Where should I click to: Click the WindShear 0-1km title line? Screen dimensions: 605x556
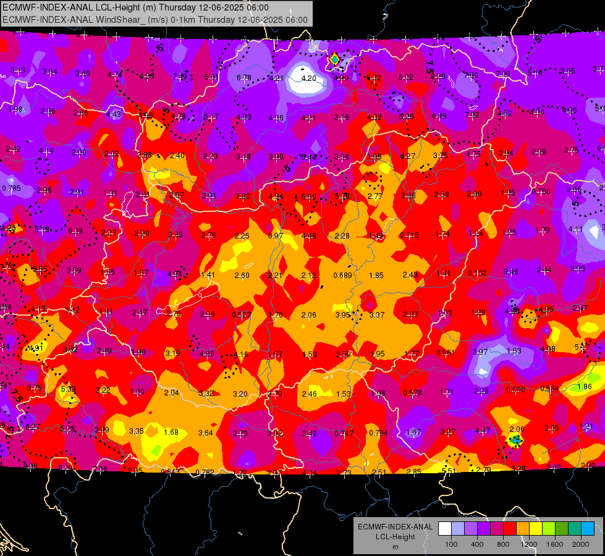(x=154, y=20)
